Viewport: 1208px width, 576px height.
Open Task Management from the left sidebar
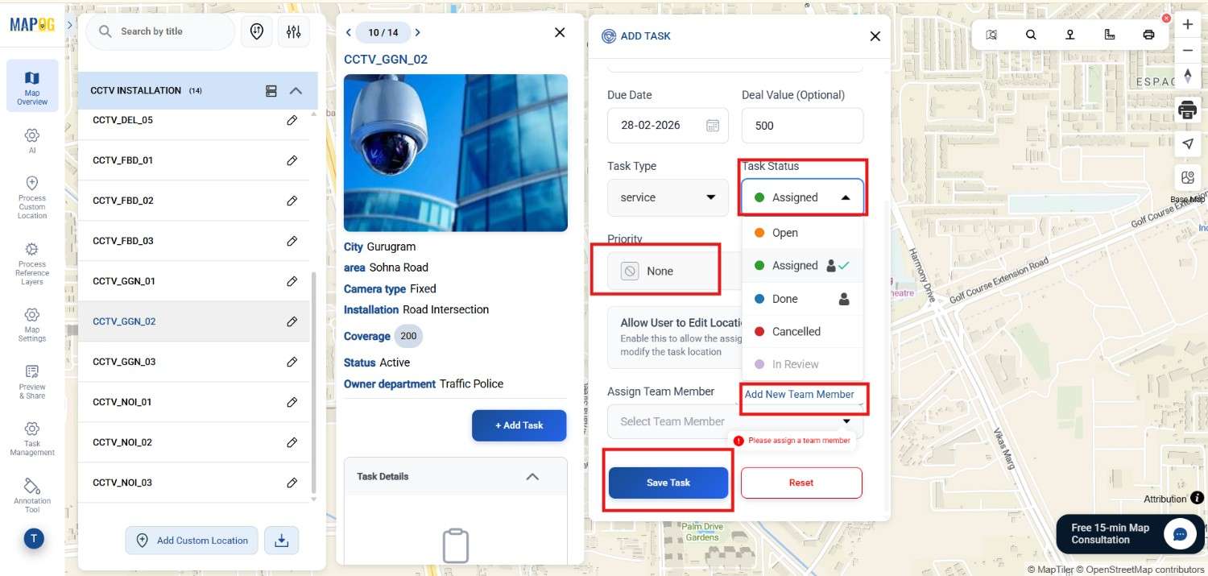pos(32,439)
